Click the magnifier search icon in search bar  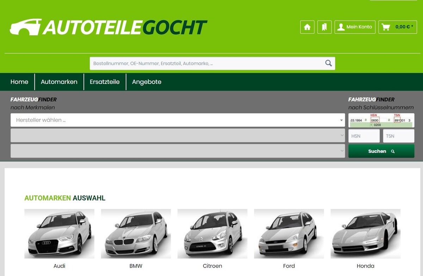tap(329, 63)
